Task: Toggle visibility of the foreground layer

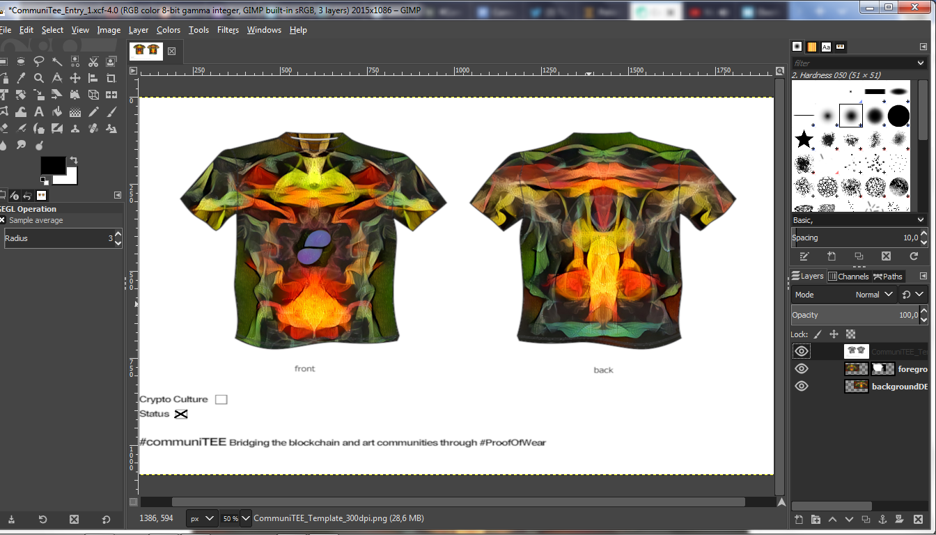Action: (x=802, y=369)
